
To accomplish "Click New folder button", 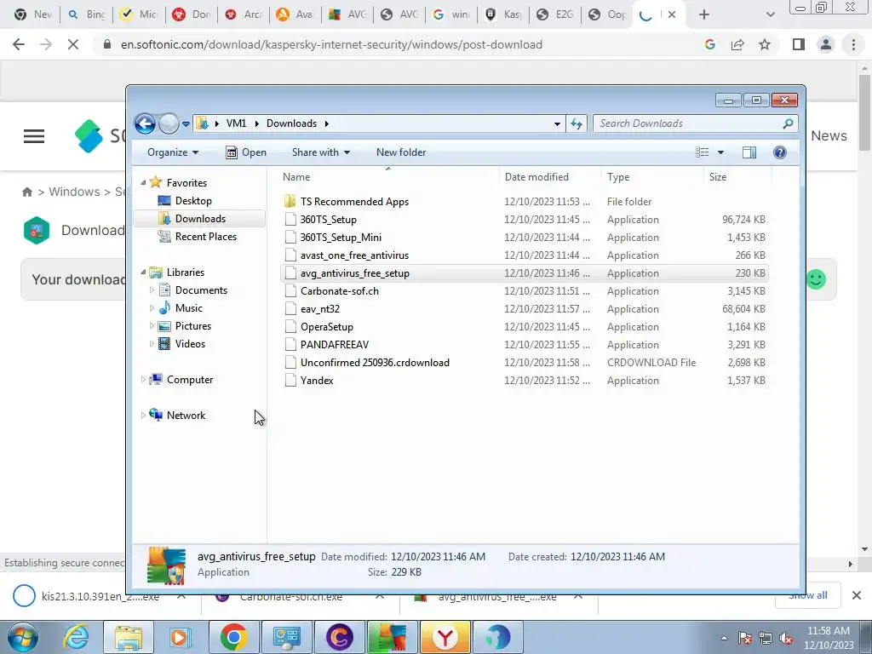I will point(401,152).
